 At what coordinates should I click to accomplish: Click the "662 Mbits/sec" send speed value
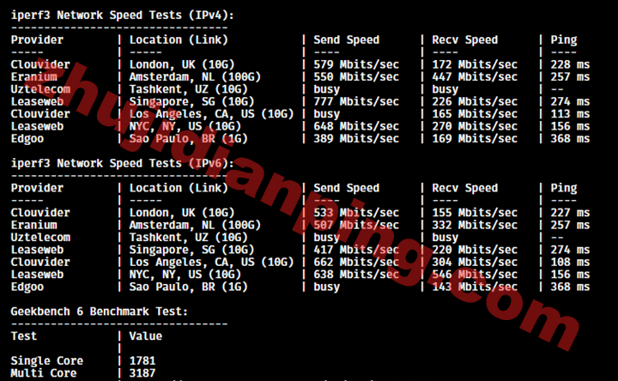(x=356, y=262)
